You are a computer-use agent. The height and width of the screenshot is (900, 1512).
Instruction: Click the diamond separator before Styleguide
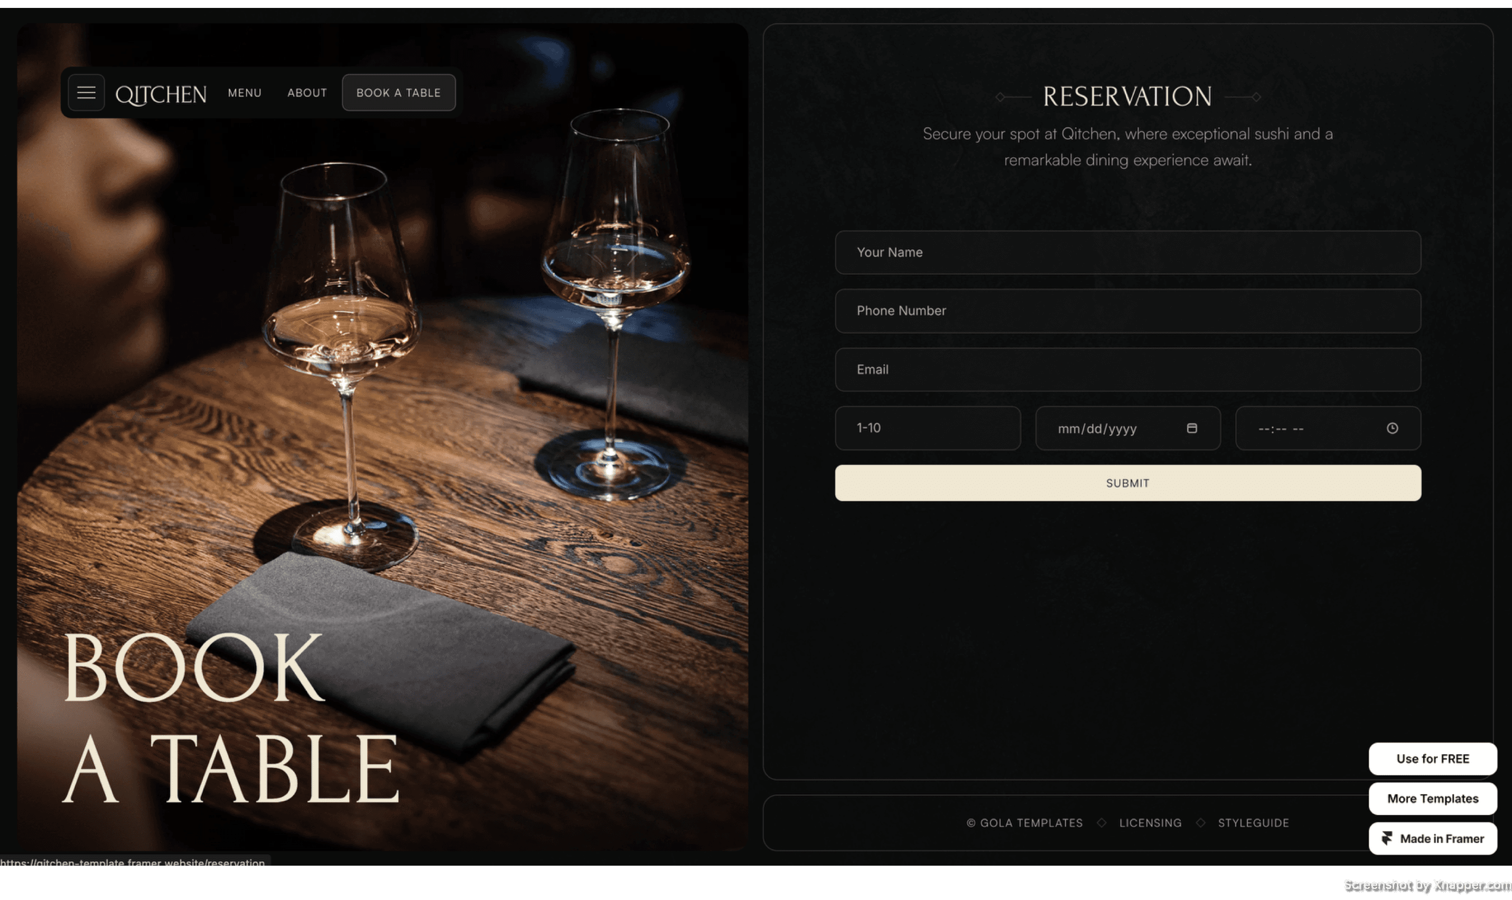[1200, 822]
